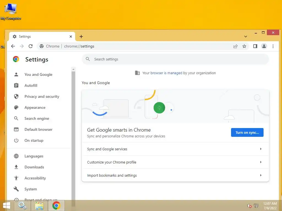This screenshot has width=282, height=211.
Task: Click the sidebar vertical scrollbar track
Action: pyautogui.click(x=73, y=136)
